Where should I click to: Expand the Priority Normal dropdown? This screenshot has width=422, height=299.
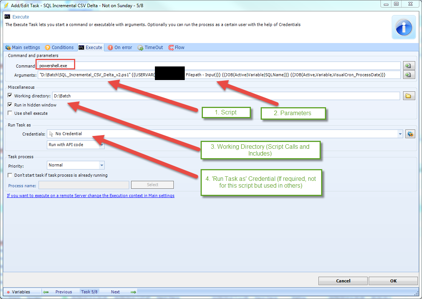(x=102, y=165)
